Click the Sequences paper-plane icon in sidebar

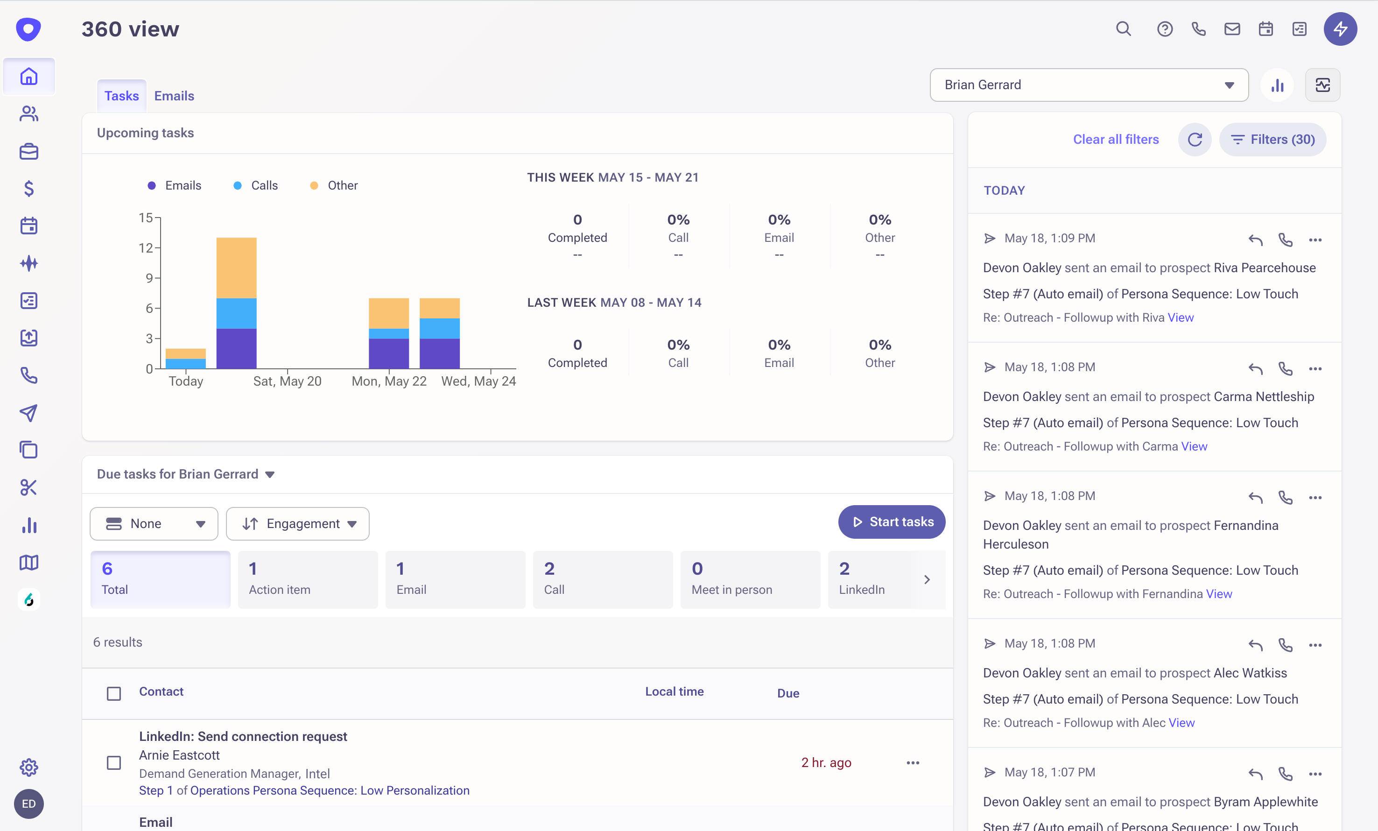(28, 413)
